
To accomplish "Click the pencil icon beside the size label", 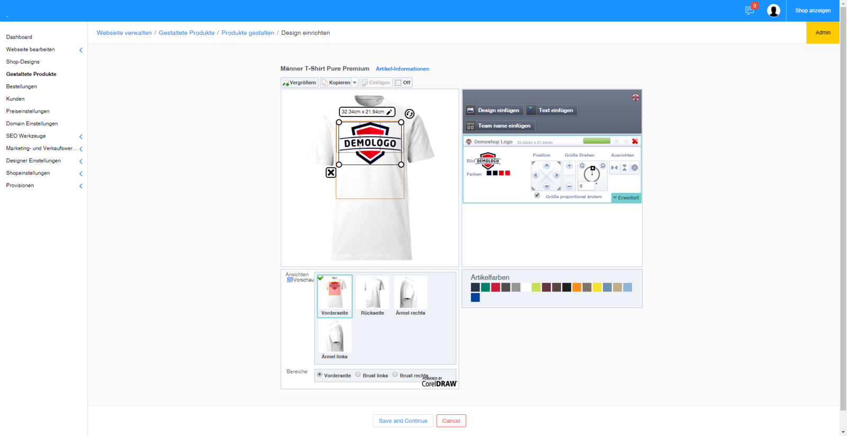I will coord(389,112).
